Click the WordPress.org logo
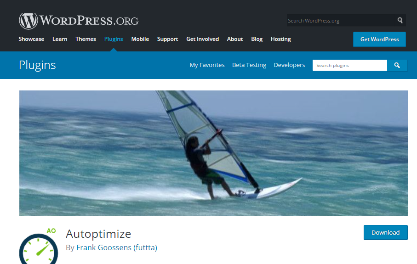The image size is (417, 264). [79, 21]
